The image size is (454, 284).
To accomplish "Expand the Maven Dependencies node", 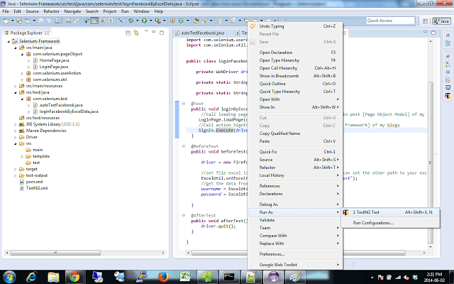I will point(16,131).
